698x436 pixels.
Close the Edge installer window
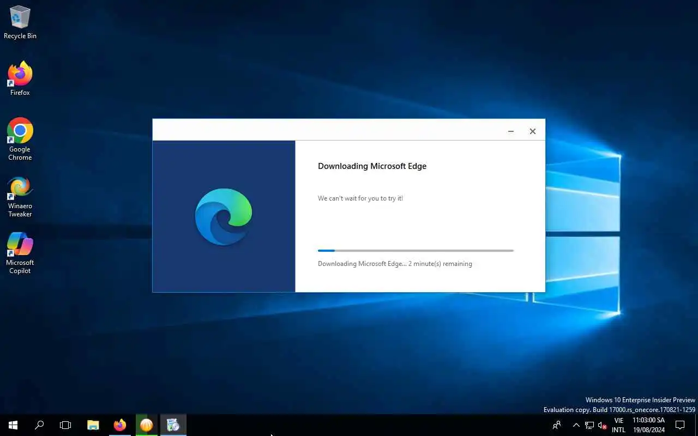[x=533, y=131]
